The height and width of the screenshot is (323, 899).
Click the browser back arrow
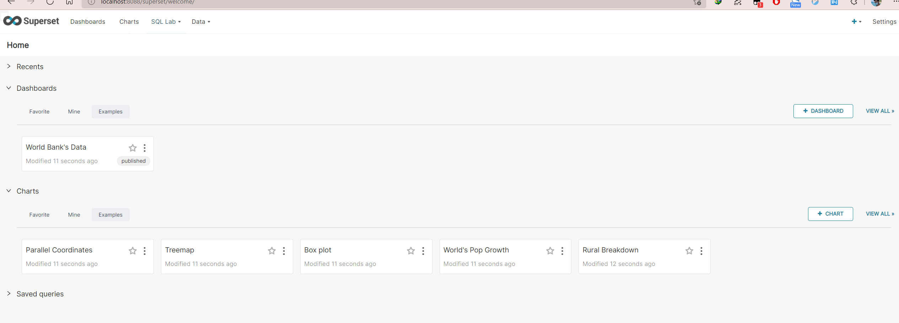pyautogui.click(x=11, y=2)
